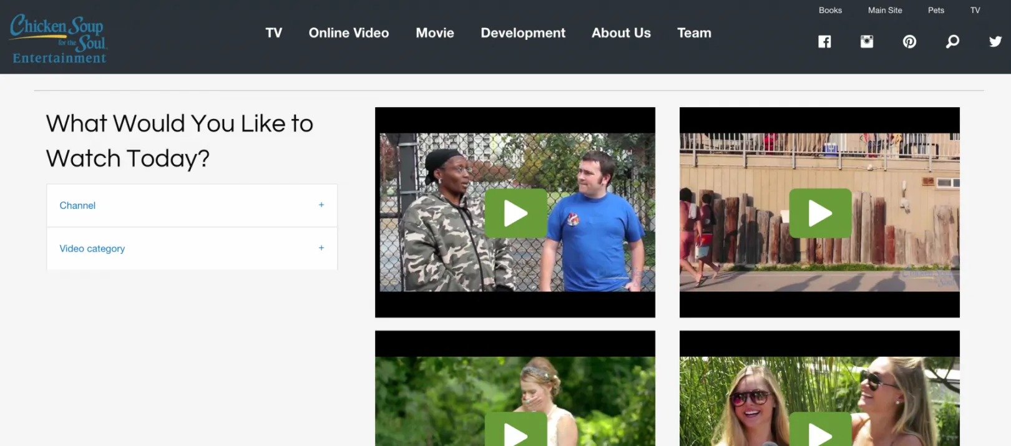1011x446 pixels.
Task: Click the 'What Would You Like to Watch Today?' heading
Action: (180, 141)
